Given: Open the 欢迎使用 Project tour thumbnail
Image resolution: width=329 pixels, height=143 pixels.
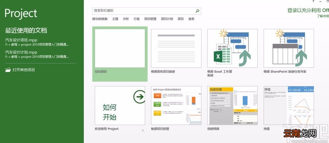Looking at the screenshot, I should tap(120, 106).
